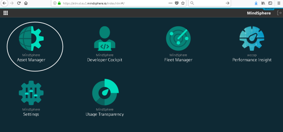This screenshot has height=132, width=283.
Task: Click the browser forward arrow
Action: 12,3
